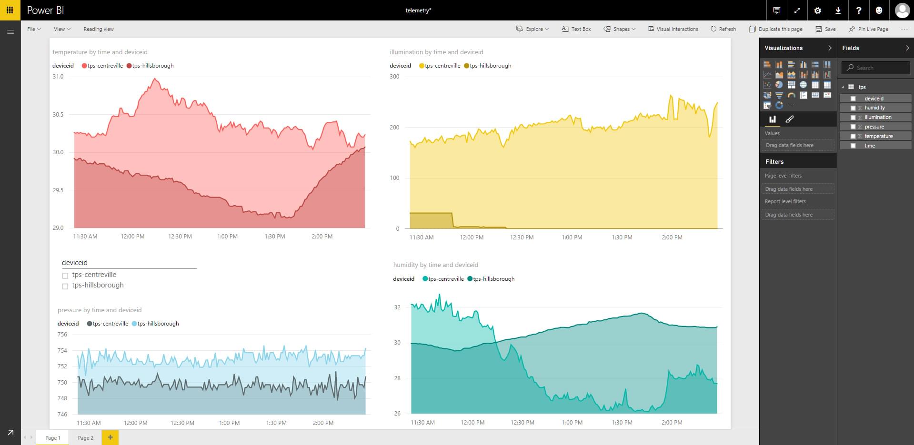Select the donut chart visualization icon
The width and height of the screenshot is (914, 445).
[779, 105]
